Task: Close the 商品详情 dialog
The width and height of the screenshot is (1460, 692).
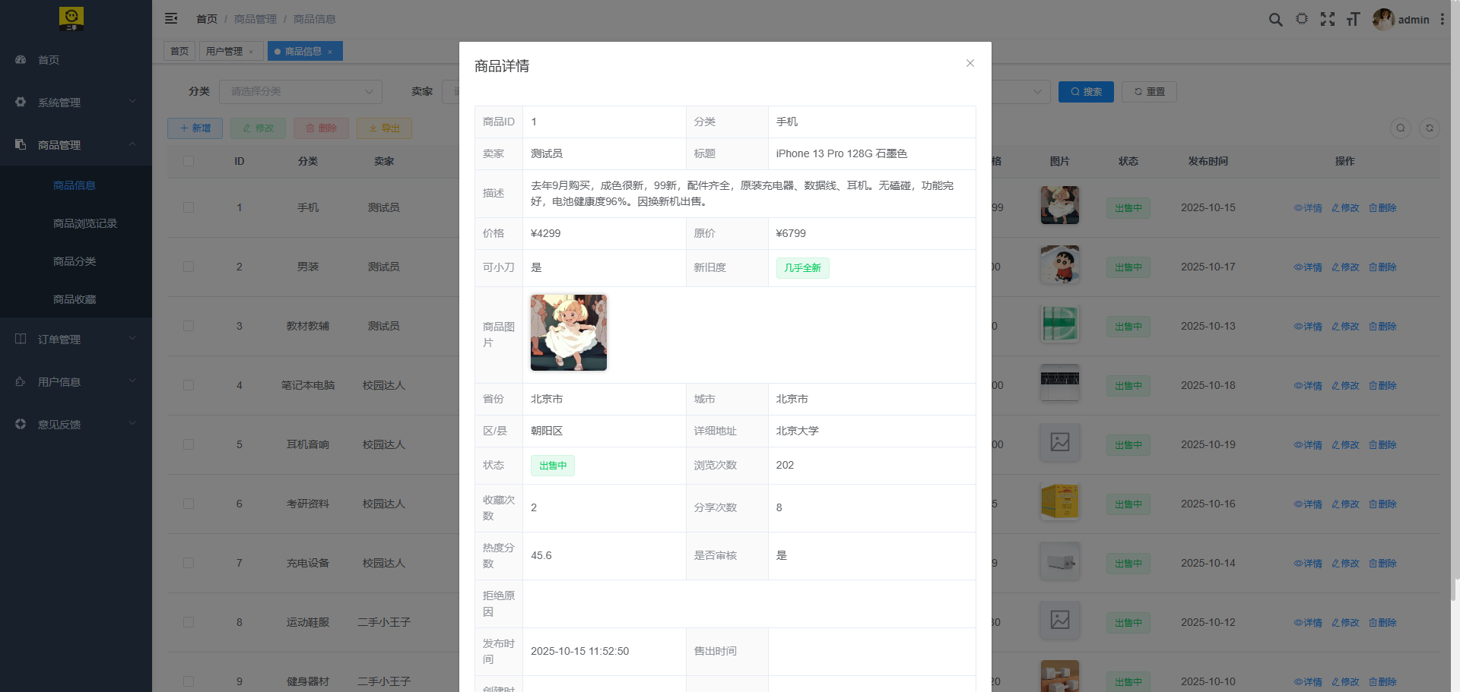Action: 970,63
